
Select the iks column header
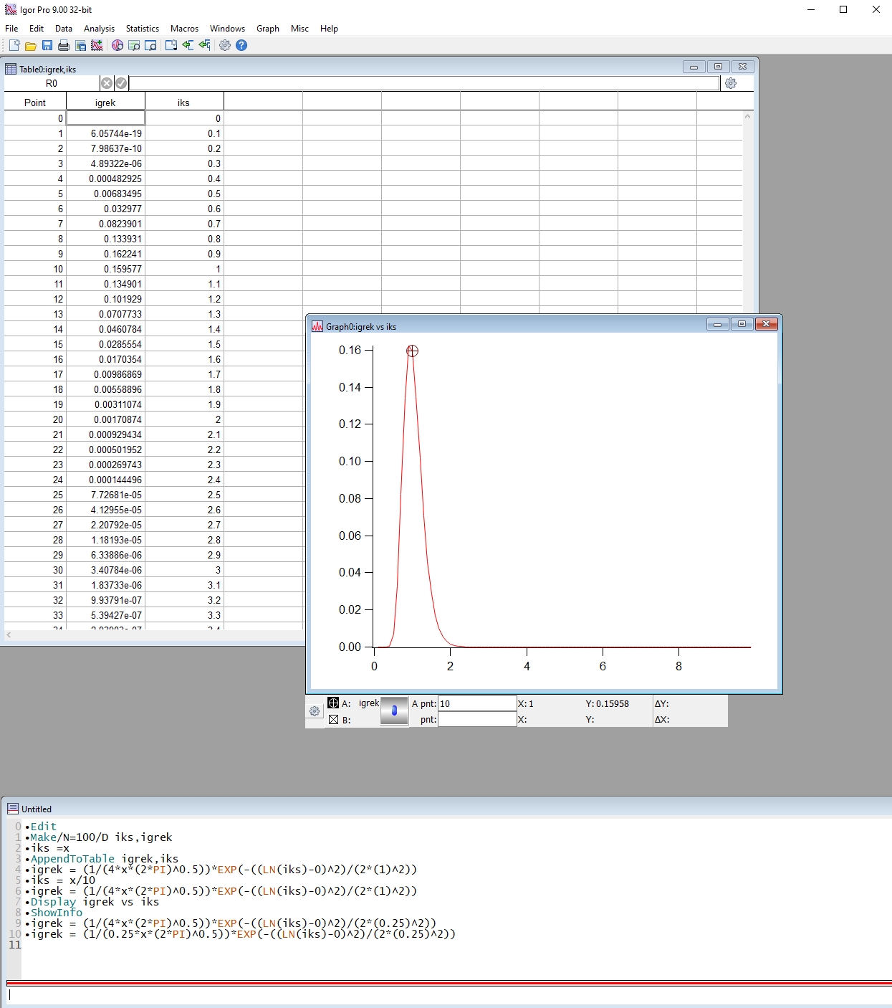[x=184, y=102]
